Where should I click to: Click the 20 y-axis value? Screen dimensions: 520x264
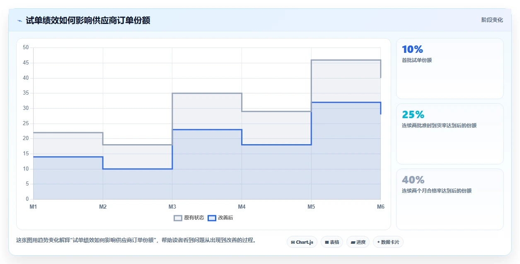pyautogui.click(x=26, y=138)
